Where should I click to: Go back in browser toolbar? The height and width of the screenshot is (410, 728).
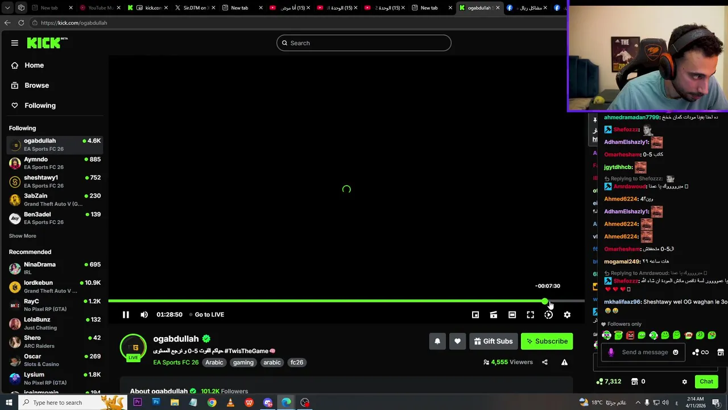pyautogui.click(x=7, y=23)
